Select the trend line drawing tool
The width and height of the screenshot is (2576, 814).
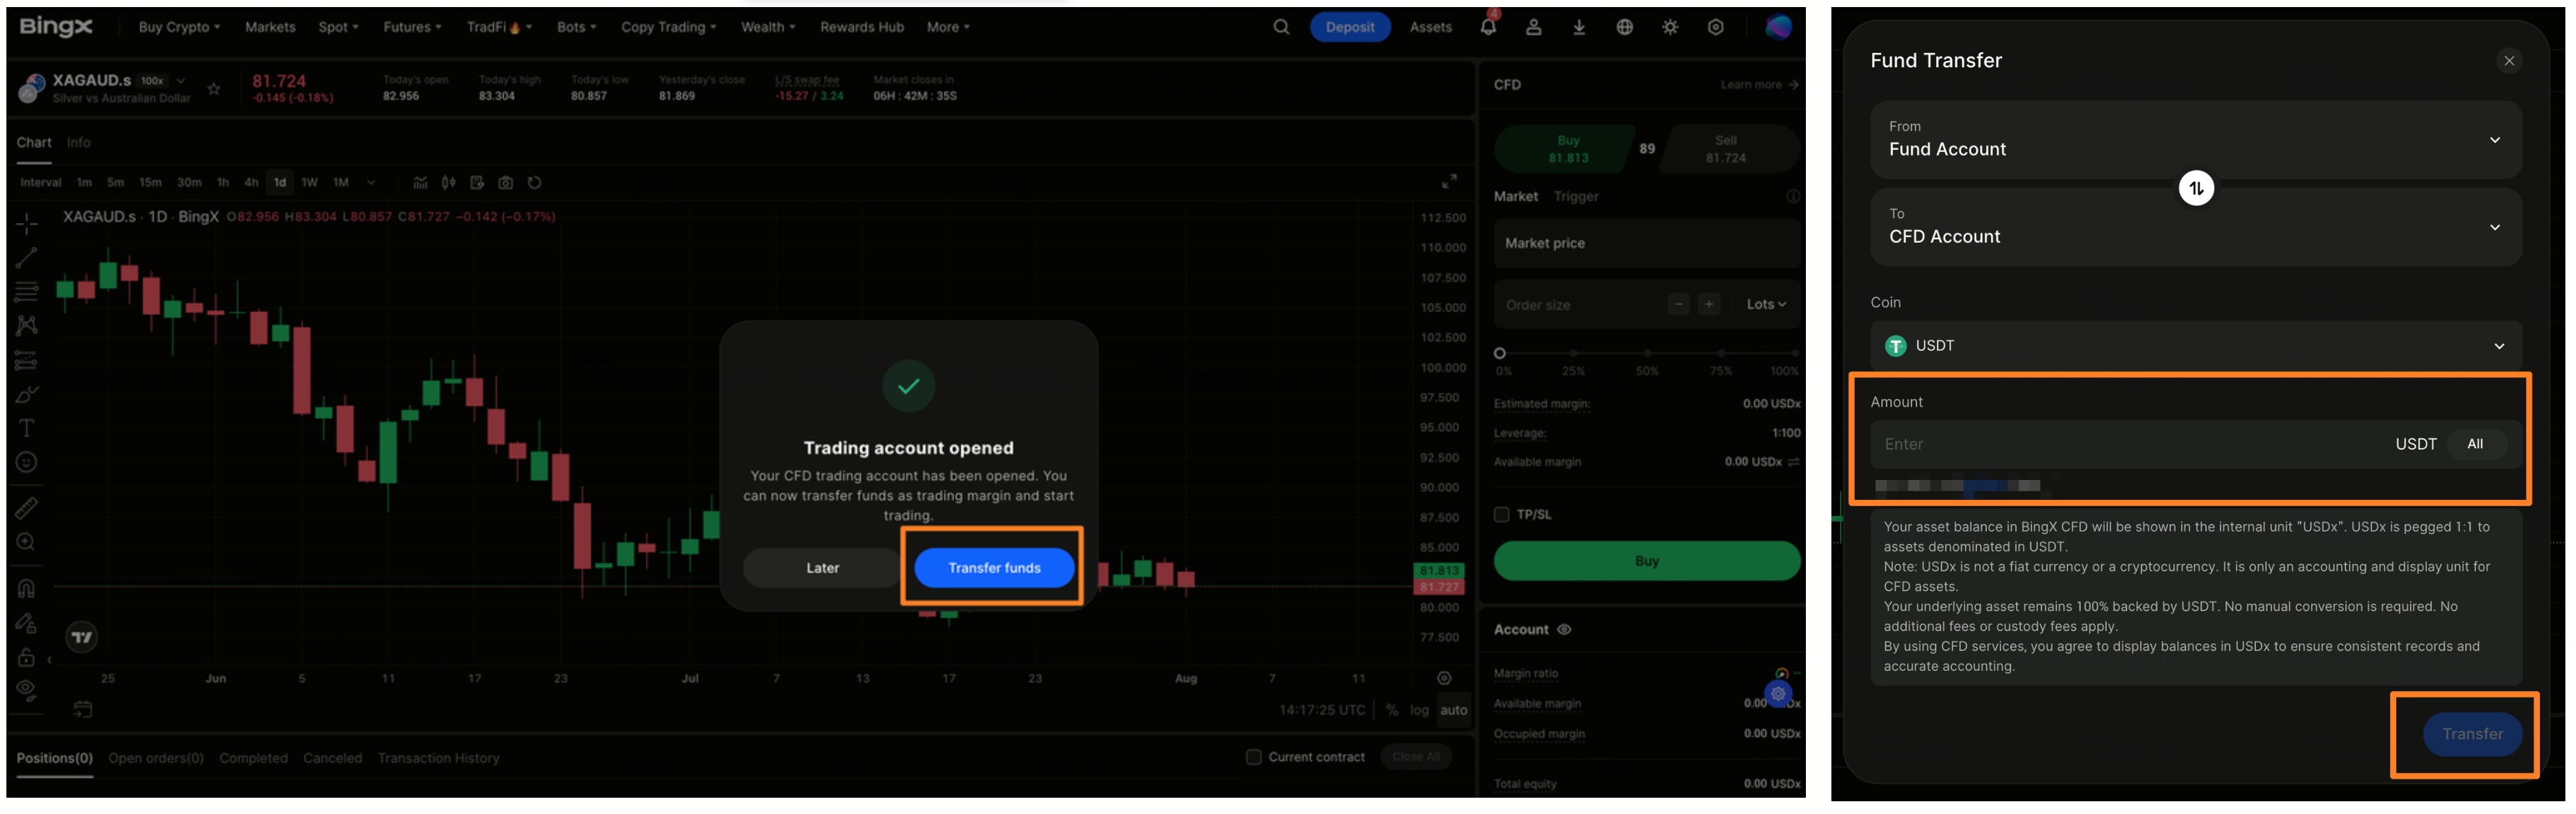click(27, 258)
